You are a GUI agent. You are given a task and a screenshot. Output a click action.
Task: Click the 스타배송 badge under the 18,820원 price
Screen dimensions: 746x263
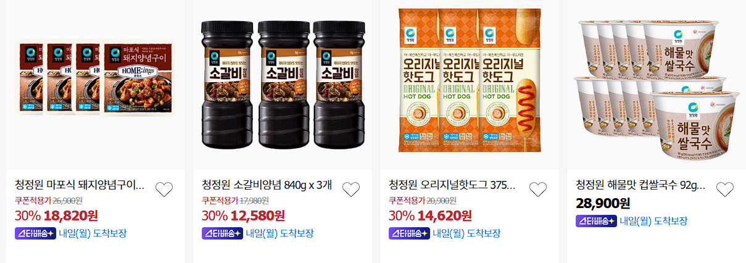pyautogui.click(x=35, y=234)
